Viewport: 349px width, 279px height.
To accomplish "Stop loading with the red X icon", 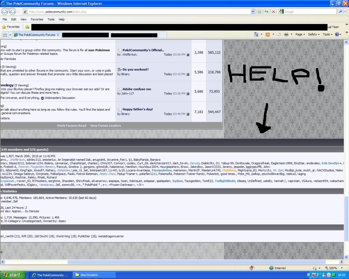I will tap(274, 12).
